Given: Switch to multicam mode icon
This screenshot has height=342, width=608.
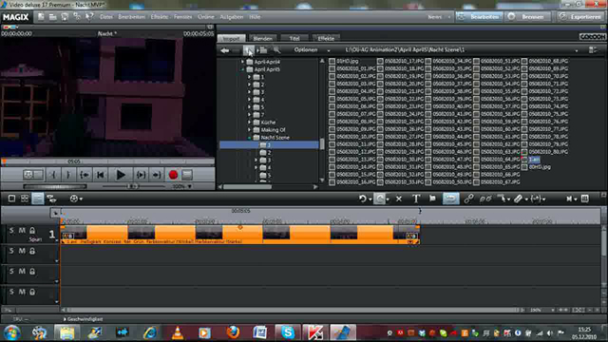Looking at the screenshot, I should coord(51,199).
